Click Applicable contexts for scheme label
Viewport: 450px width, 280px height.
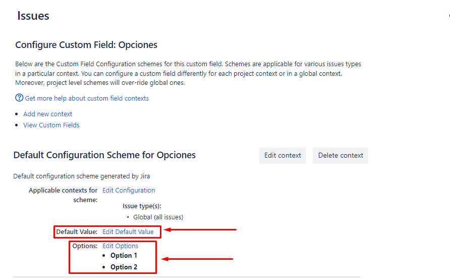click(x=63, y=195)
